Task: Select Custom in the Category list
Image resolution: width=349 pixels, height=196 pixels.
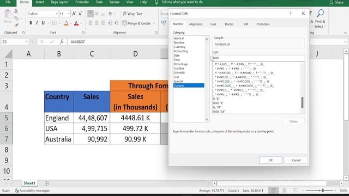Action: tap(189, 85)
